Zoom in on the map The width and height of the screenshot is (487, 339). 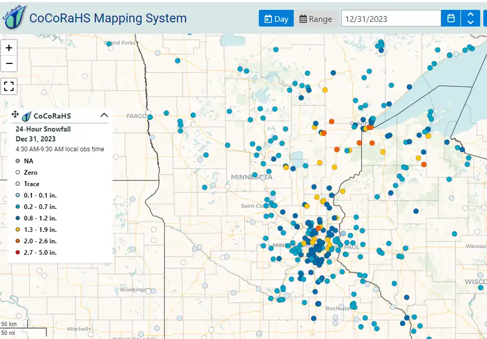tap(9, 48)
